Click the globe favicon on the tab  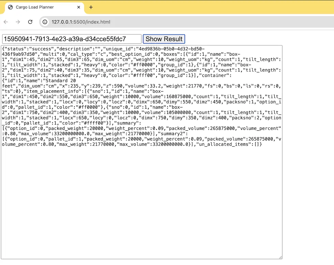[x=10, y=7]
